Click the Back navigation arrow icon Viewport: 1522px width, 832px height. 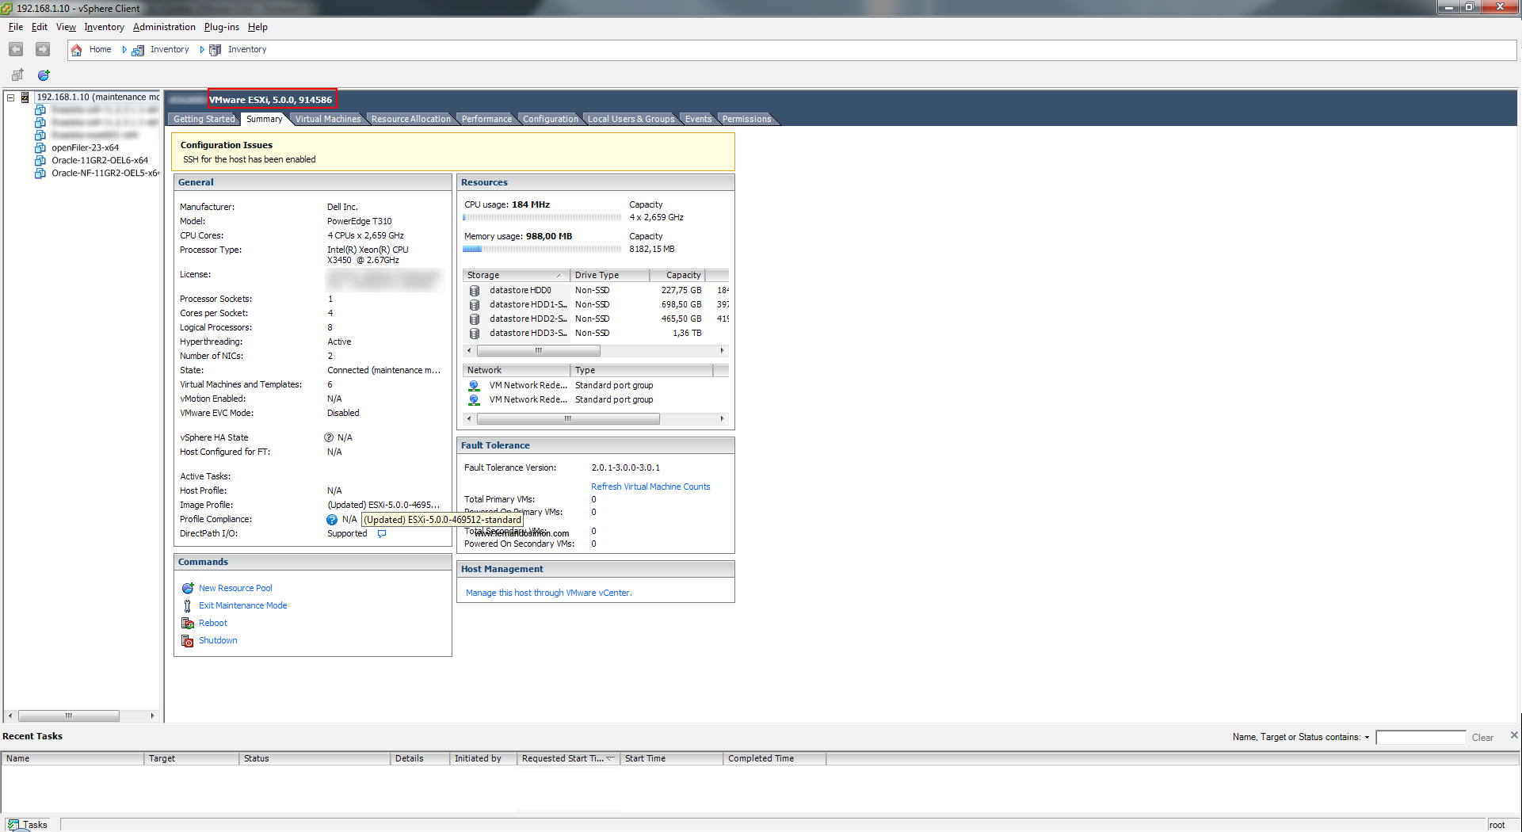point(16,49)
